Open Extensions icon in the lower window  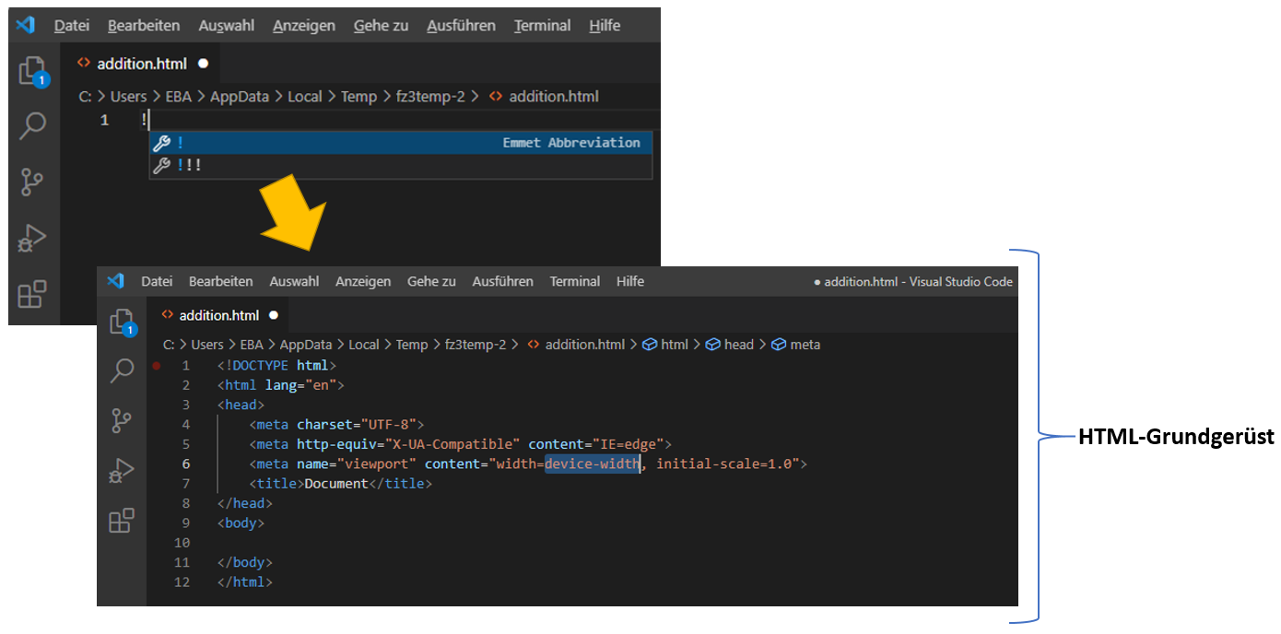tap(122, 521)
